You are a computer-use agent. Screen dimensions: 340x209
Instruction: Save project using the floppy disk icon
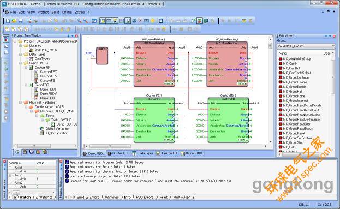[x=20, y=21]
